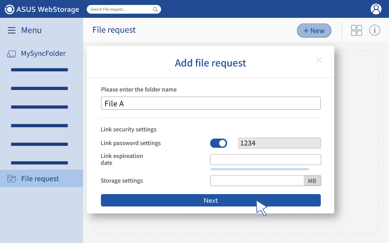Click the MySyncFolder laptop icon
Screen dimensions: 389x243
[x=11, y=54]
